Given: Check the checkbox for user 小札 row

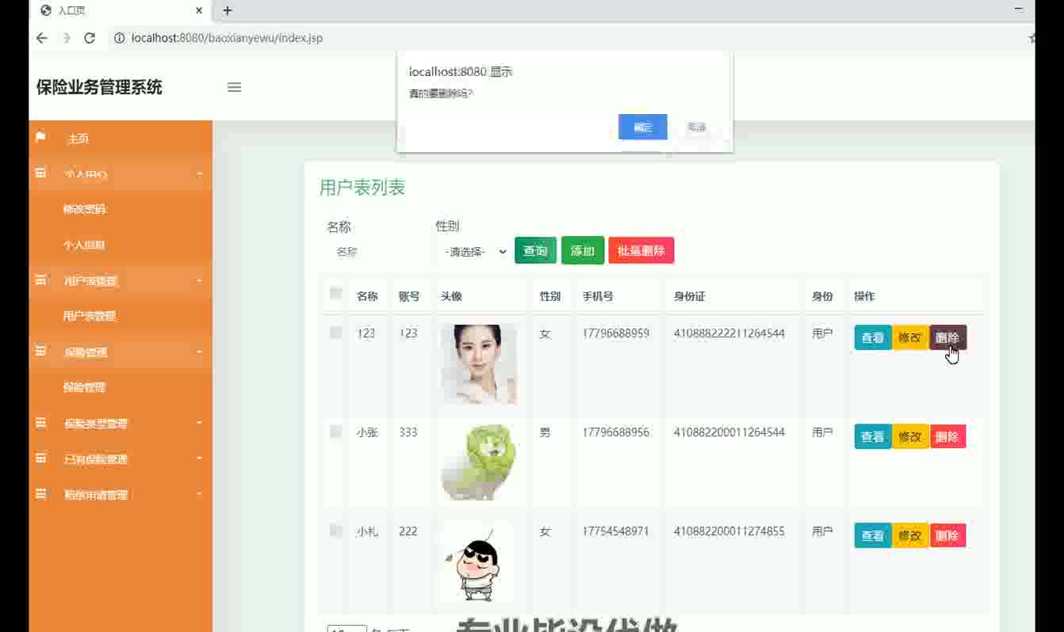Looking at the screenshot, I should tap(335, 531).
